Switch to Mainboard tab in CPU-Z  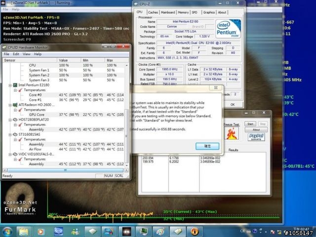(x=168, y=12)
